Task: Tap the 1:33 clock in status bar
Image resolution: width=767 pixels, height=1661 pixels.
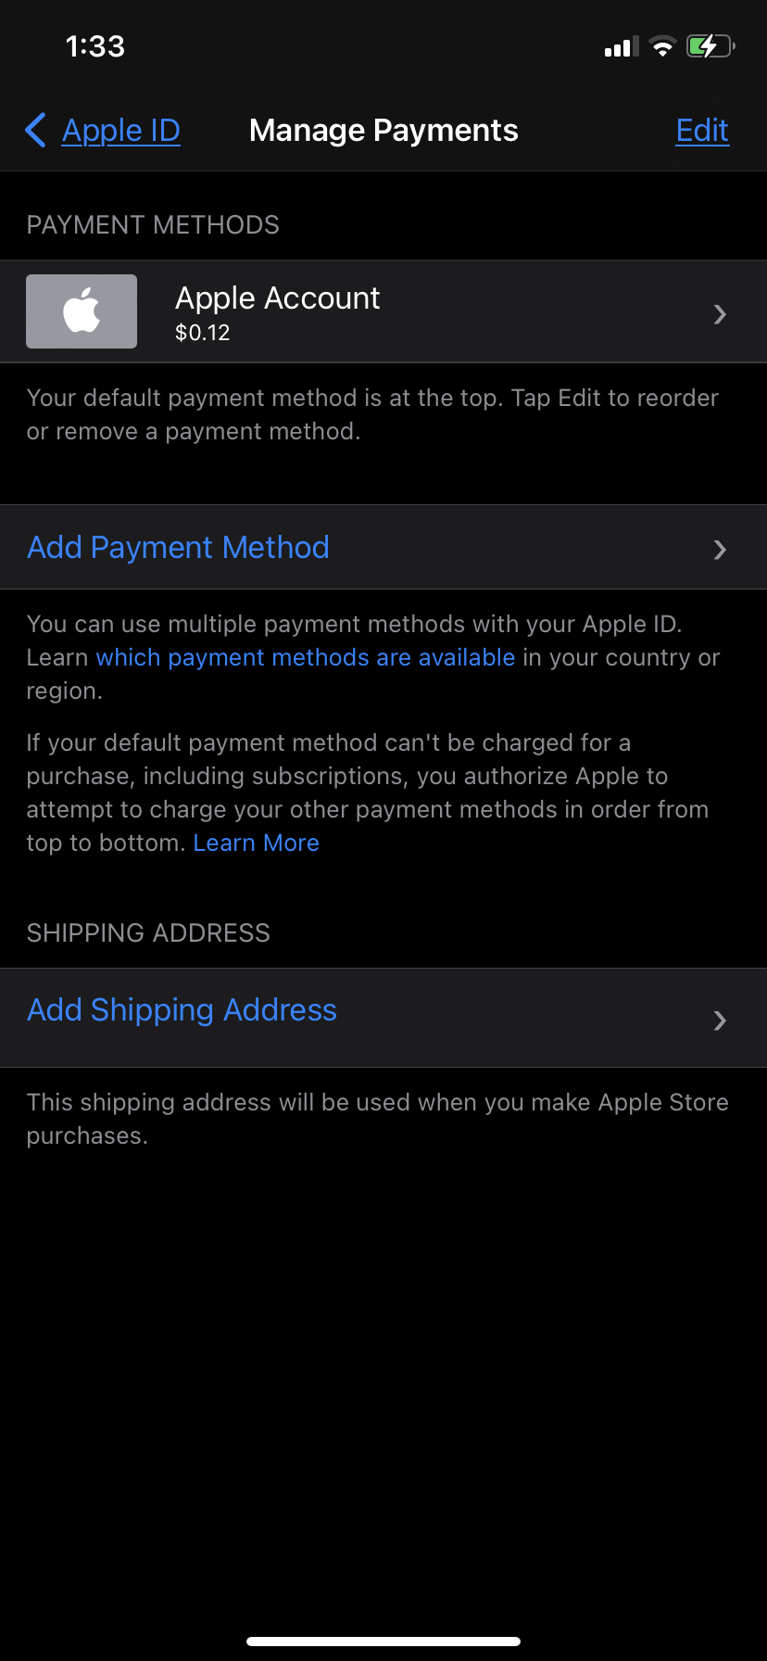Action: 95,46
